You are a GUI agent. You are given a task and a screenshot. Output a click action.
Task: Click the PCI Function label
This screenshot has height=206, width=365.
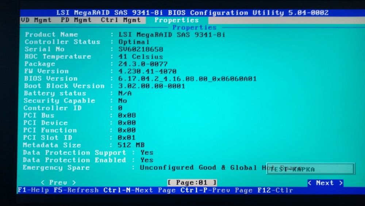[50, 130]
